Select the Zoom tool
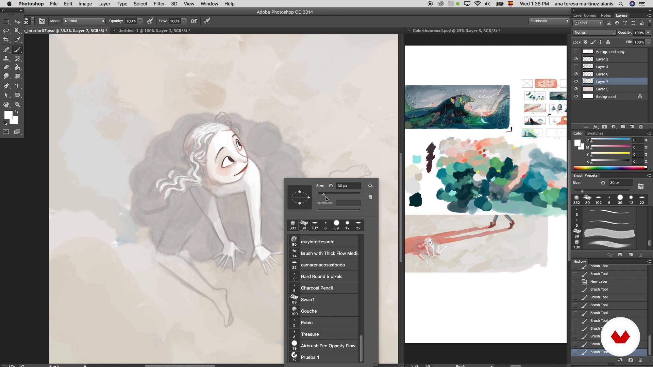 click(x=17, y=105)
